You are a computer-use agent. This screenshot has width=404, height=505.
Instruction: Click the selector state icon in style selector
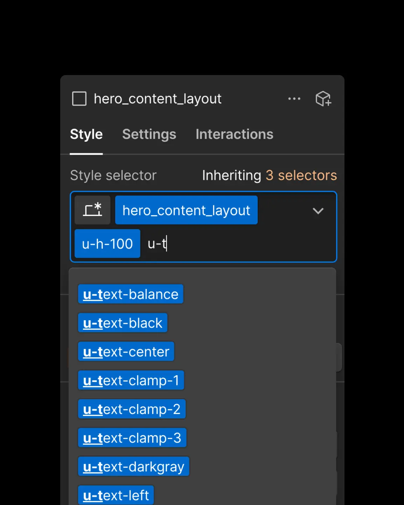point(92,210)
